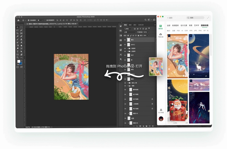
Task: Switch to the 通道 panel tab
Action: point(130,25)
